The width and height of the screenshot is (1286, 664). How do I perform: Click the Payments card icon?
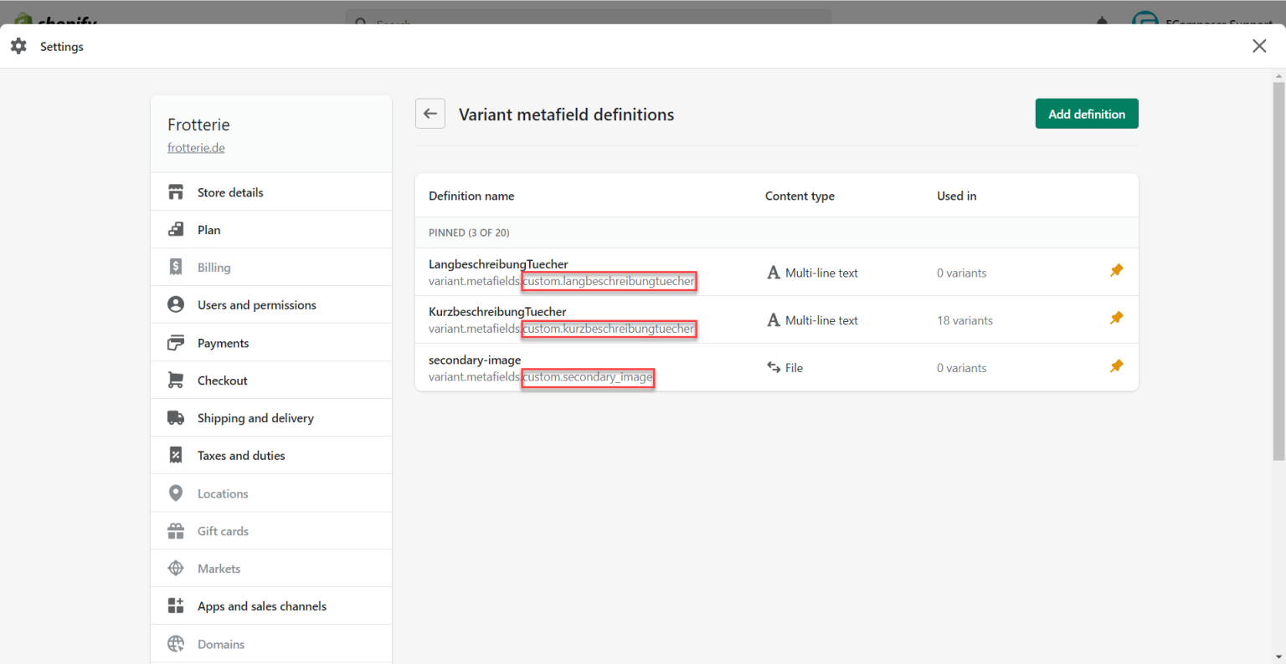175,342
